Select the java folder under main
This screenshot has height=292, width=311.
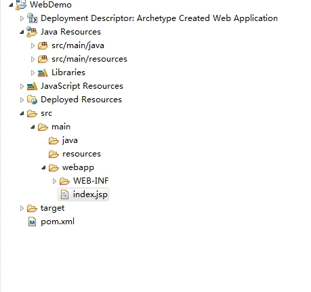[70, 140]
